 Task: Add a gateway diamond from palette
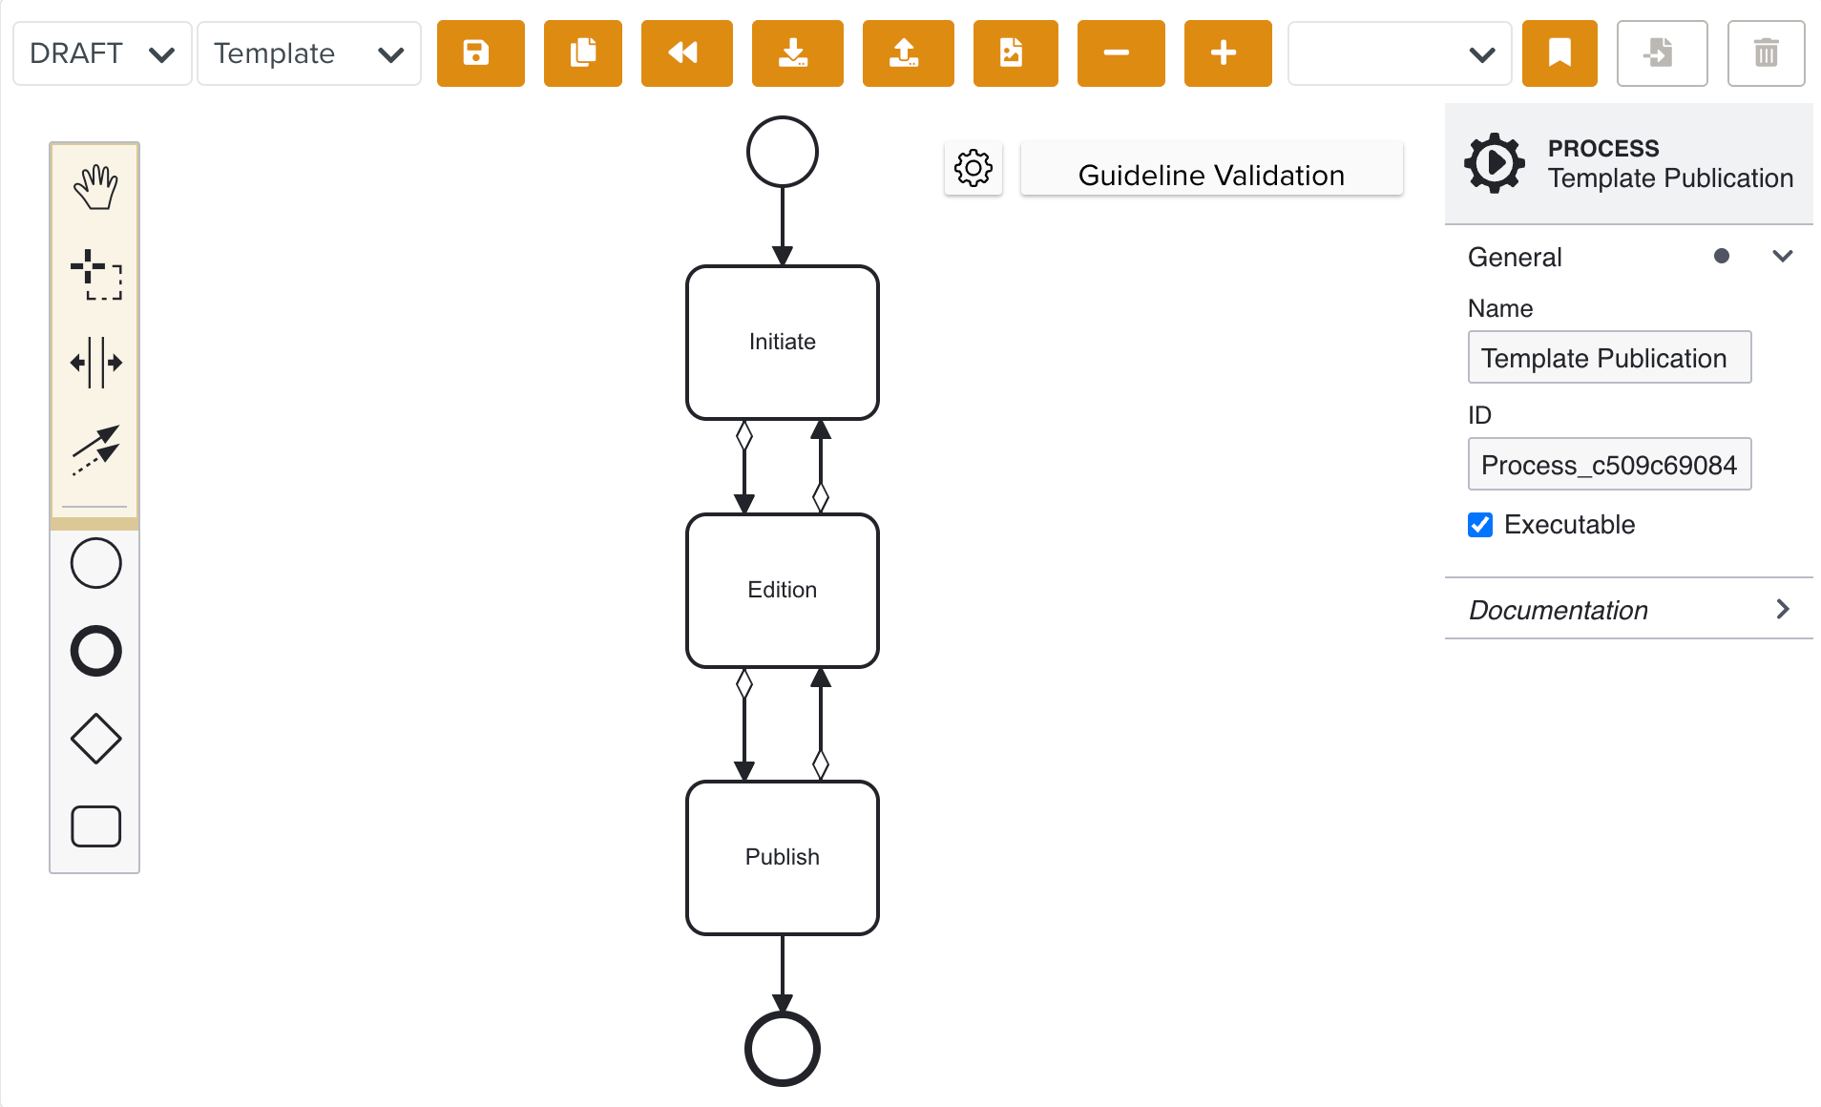(x=95, y=739)
